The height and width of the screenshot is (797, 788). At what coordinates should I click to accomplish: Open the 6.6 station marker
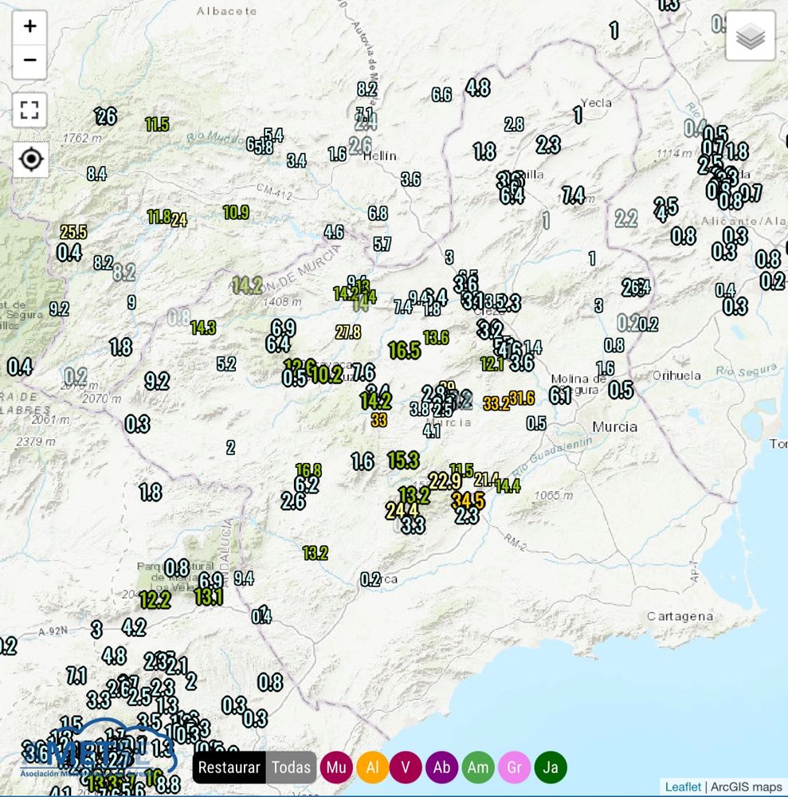click(441, 95)
